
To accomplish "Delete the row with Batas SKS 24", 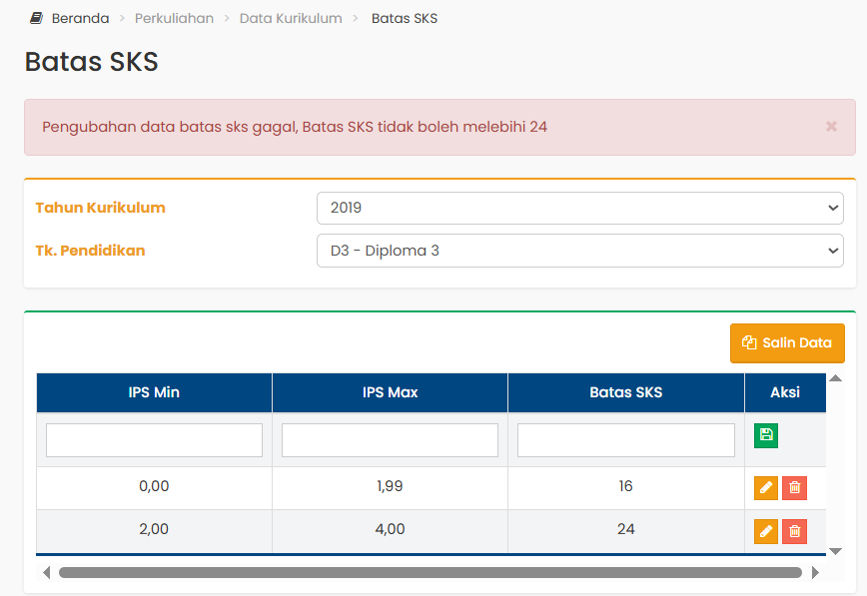I will point(794,531).
